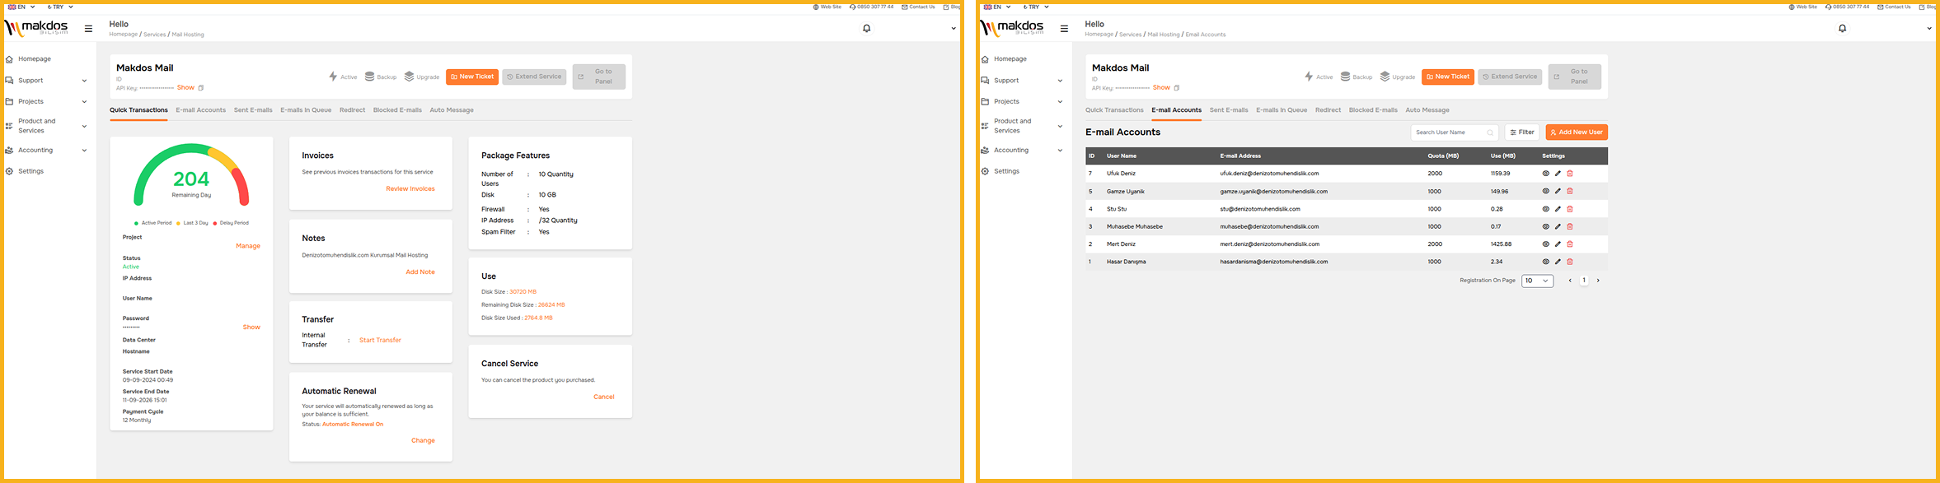
Task: Toggle hamburger sidebar menu on Quick Transactions page
Action: [88, 28]
